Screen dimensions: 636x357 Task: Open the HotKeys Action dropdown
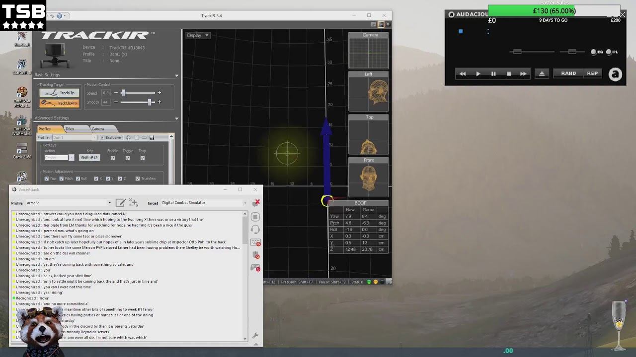(x=71, y=158)
